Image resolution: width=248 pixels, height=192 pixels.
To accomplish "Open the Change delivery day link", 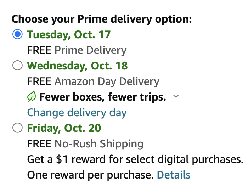I will 77,113.
